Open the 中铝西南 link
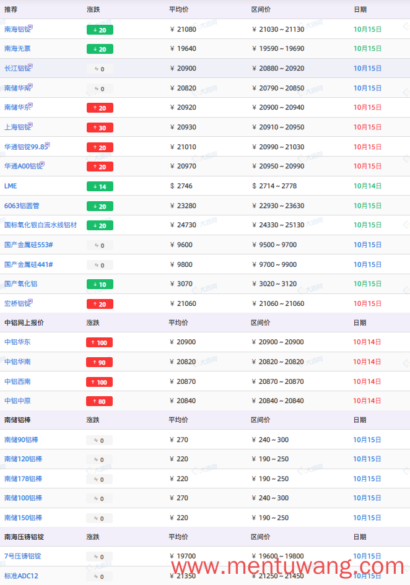The height and width of the screenshot is (585, 410). 17,381
